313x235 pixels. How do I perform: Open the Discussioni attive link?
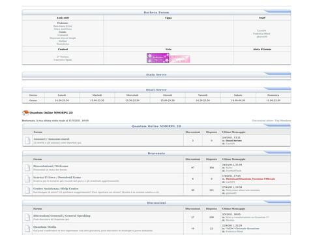262,121
